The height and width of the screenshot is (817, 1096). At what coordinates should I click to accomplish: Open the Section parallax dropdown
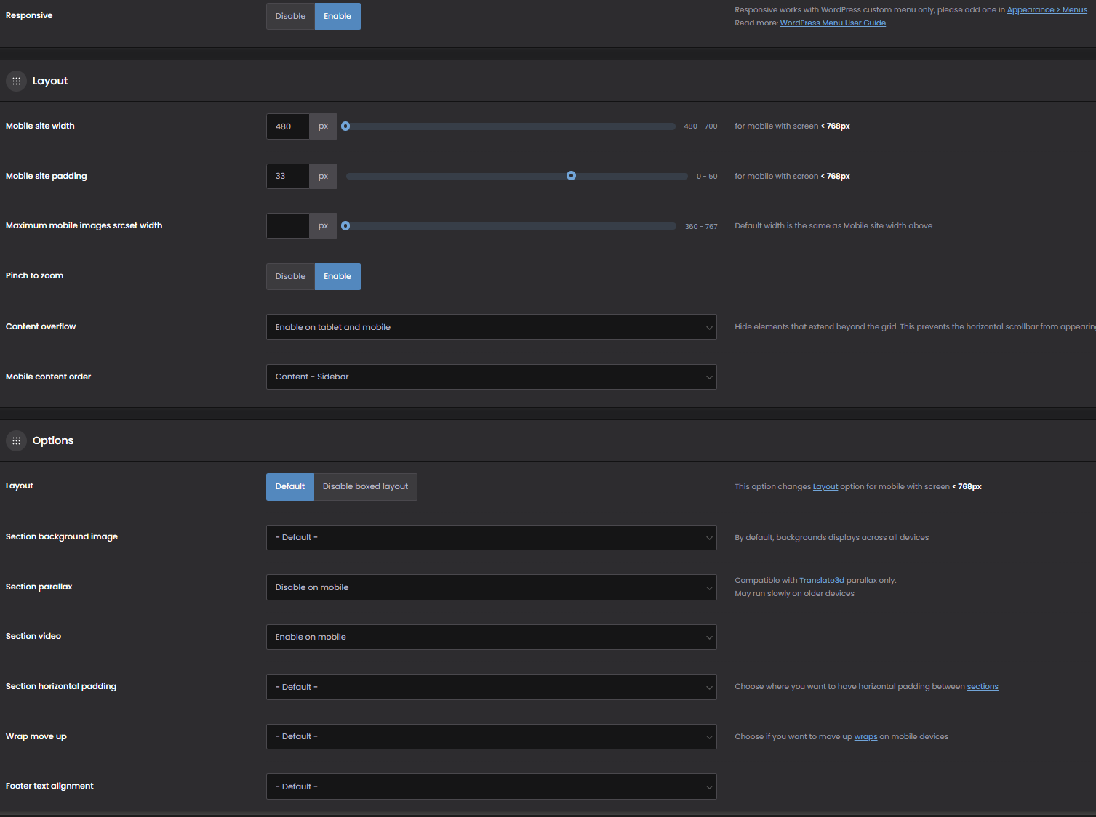tap(492, 587)
